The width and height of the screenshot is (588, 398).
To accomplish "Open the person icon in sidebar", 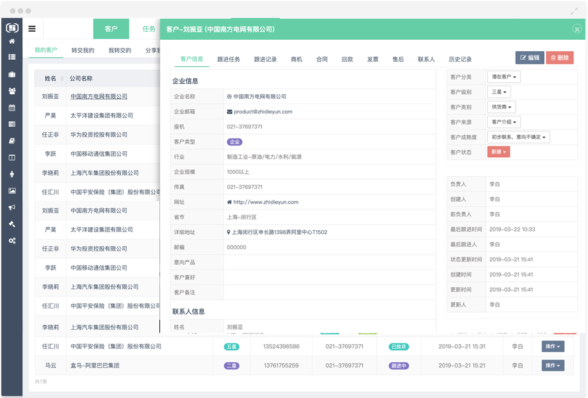I will 12,174.
